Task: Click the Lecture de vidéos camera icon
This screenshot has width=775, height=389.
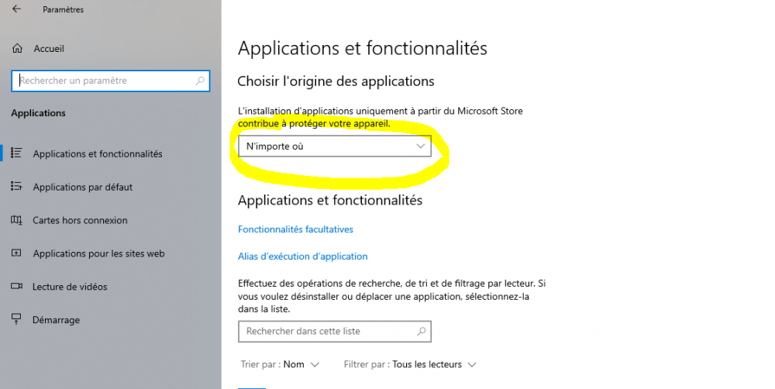Action: (16, 286)
